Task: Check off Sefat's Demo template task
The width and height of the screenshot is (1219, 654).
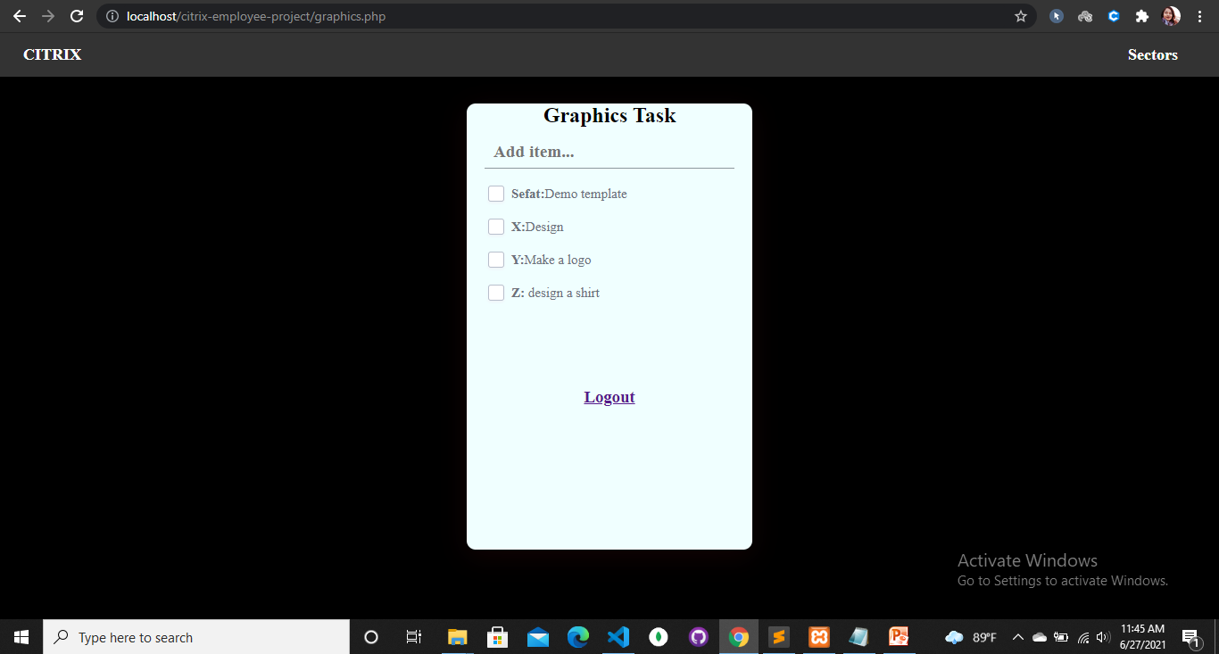Action: [496, 194]
